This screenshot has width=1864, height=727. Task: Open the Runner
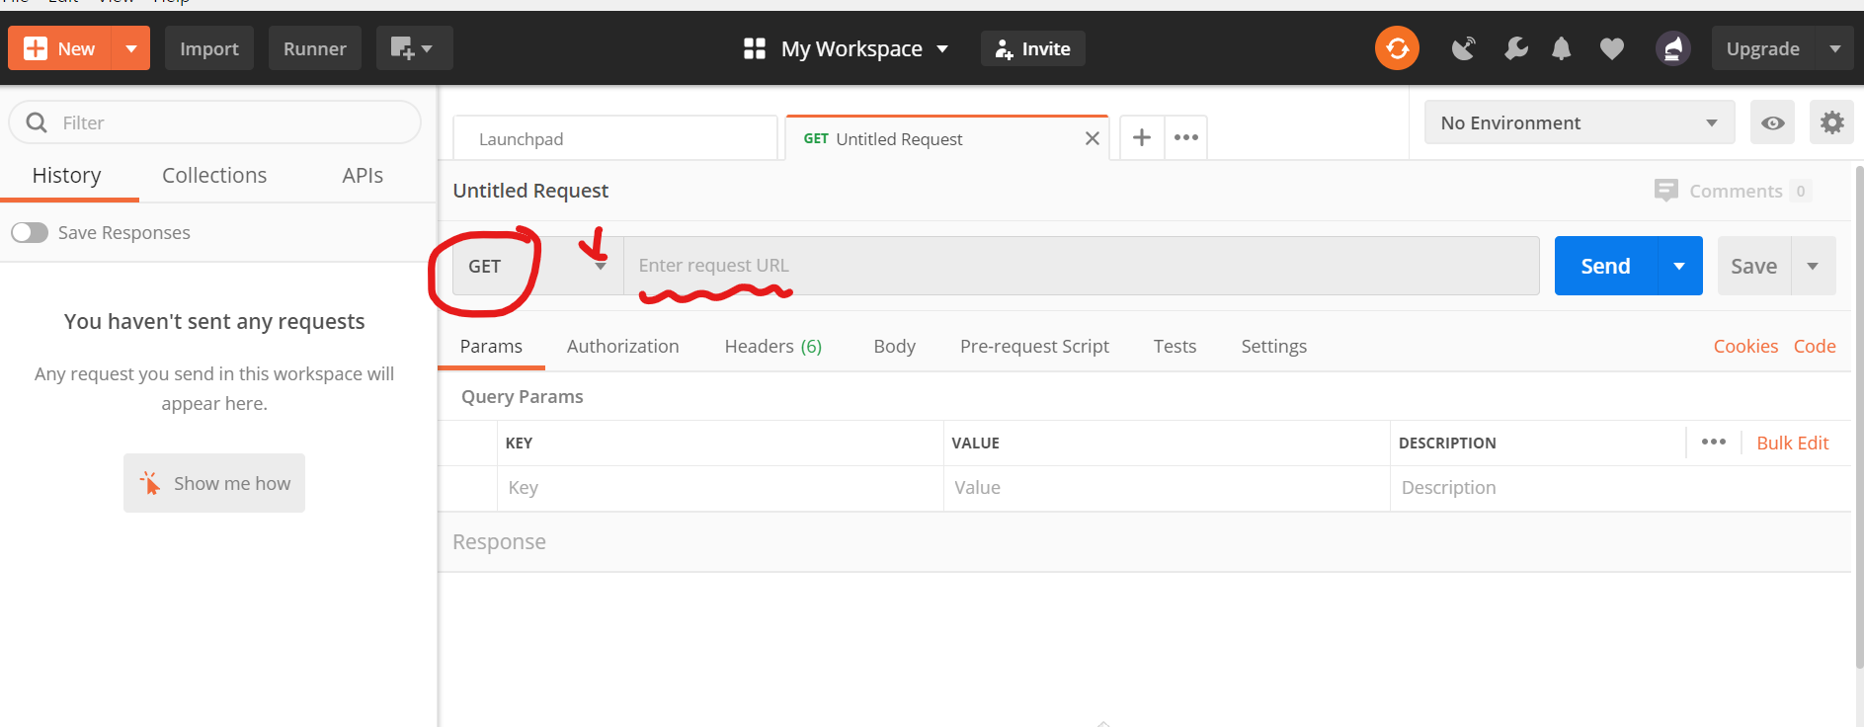coord(315,48)
